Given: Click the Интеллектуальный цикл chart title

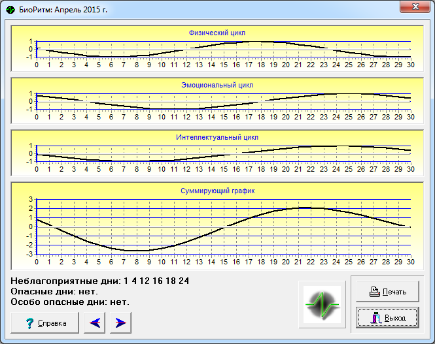Looking at the screenshot, I should point(217,137).
